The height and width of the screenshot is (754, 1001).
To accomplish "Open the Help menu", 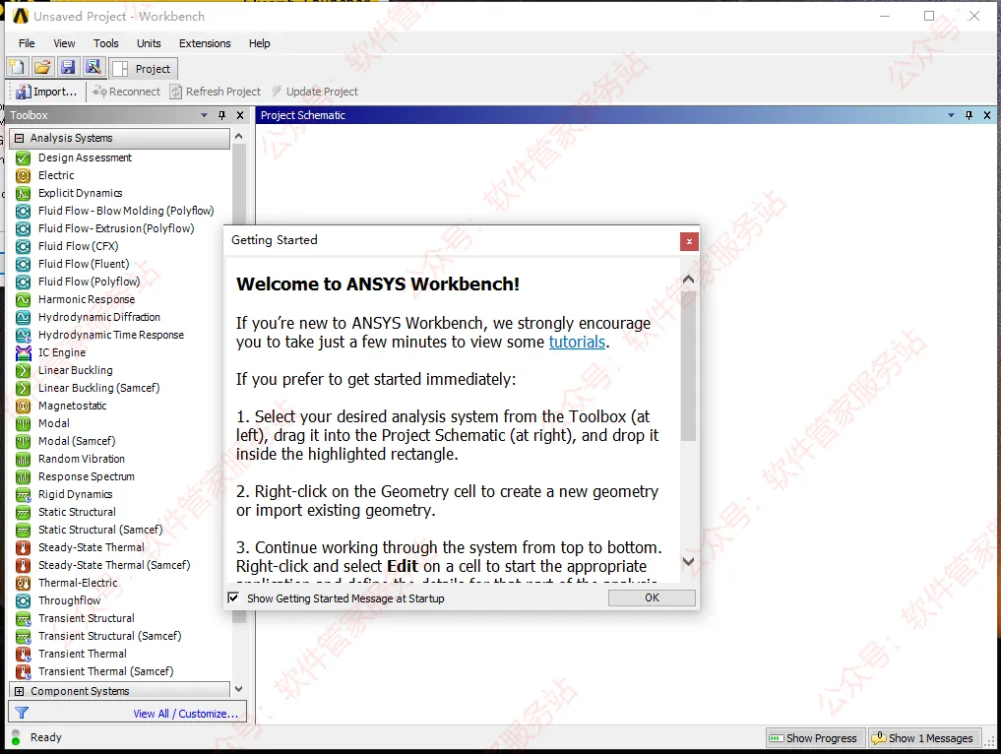I will pyautogui.click(x=259, y=43).
